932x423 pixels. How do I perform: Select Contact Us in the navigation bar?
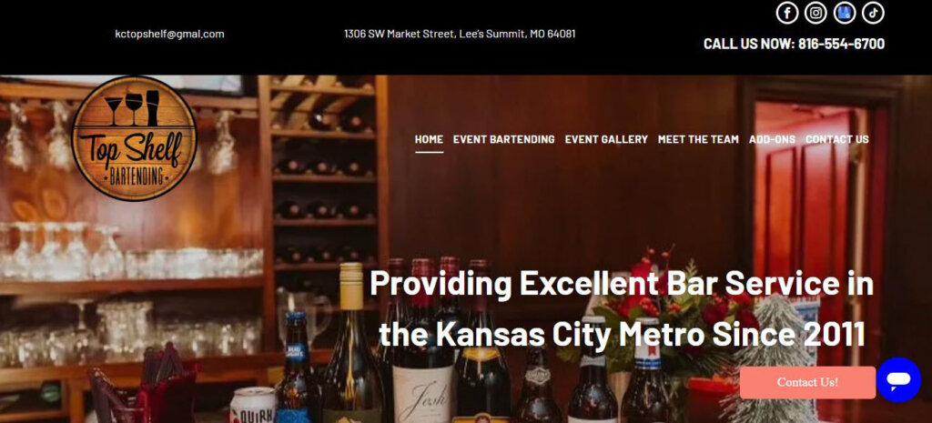click(837, 139)
